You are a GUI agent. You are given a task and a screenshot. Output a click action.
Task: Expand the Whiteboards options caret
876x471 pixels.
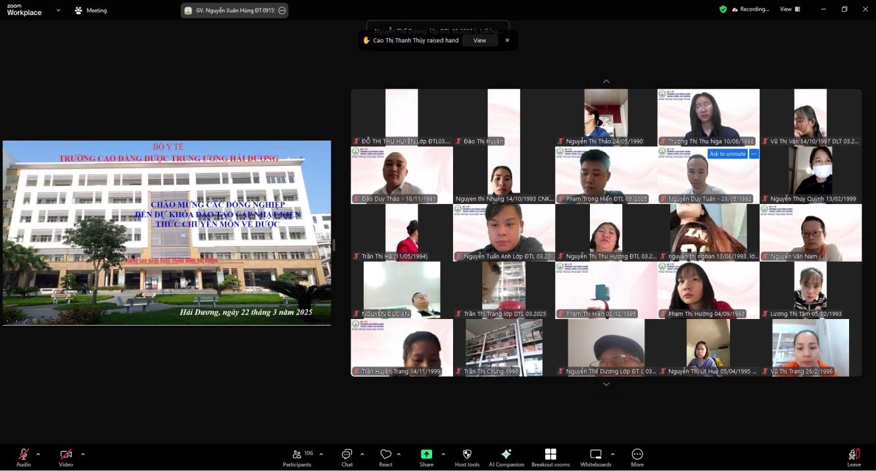coord(612,454)
